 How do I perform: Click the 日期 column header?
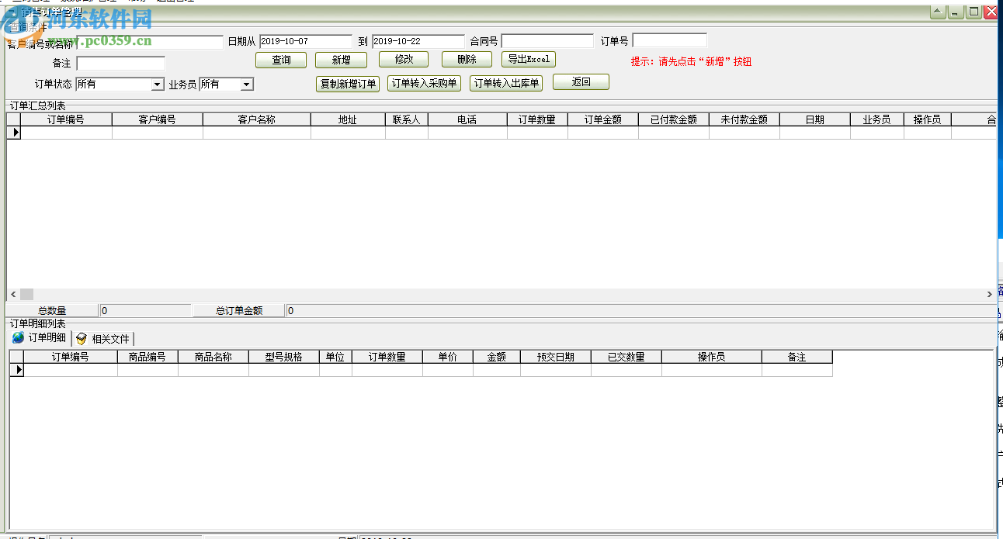pyautogui.click(x=815, y=119)
